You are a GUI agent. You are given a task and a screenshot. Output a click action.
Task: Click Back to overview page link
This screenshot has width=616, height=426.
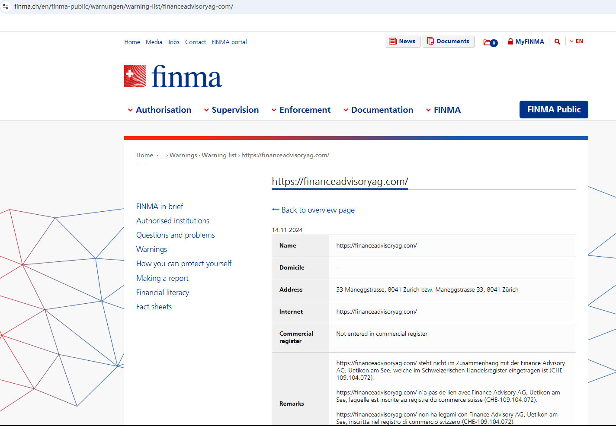click(318, 210)
